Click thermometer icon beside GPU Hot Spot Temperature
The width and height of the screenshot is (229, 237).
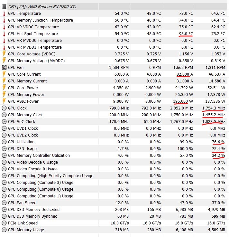click(4, 34)
